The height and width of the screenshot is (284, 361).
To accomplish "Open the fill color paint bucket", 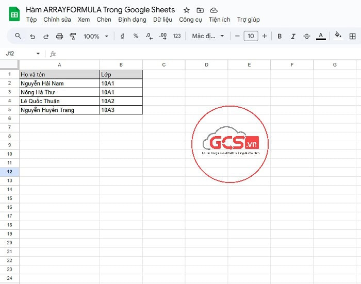I will coord(338,36).
